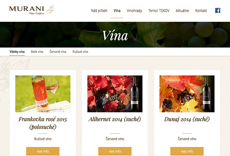
Task: Open the Náš príbeh menu item
Action: coord(99,11)
